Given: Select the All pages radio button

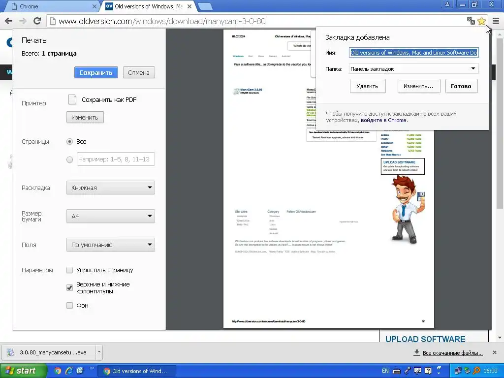Looking at the screenshot, I should pyautogui.click(x=69, y=141).
